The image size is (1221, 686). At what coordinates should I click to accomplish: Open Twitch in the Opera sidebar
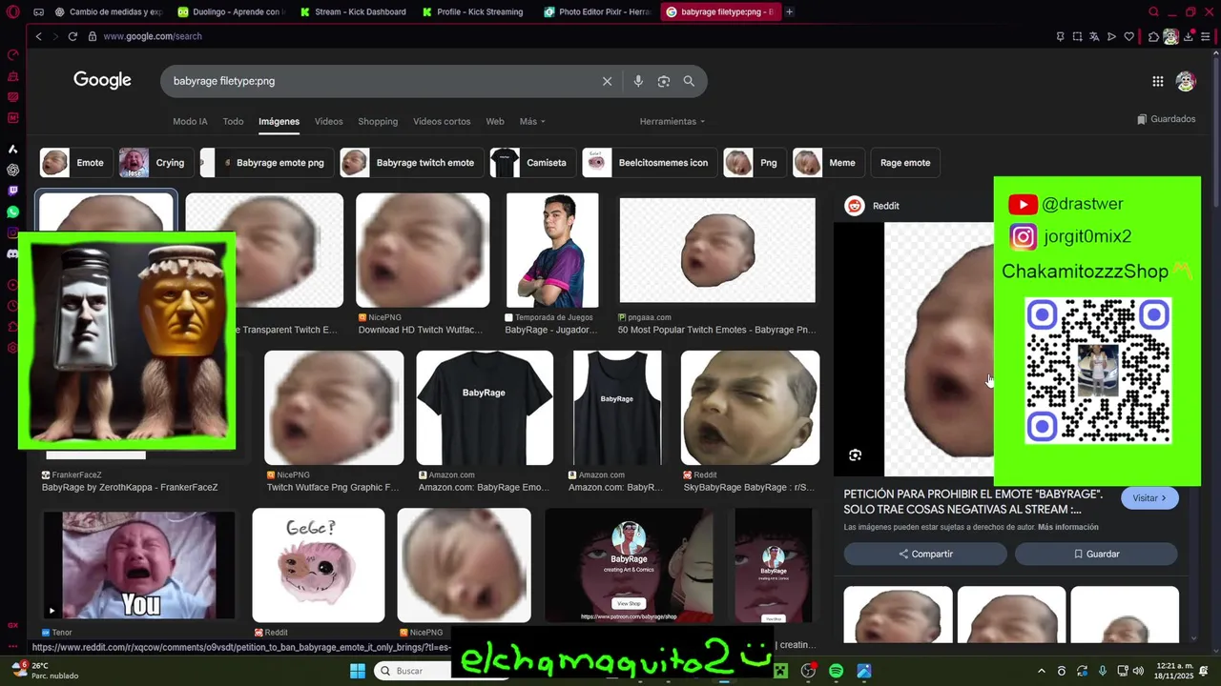[x=12, y=191]
